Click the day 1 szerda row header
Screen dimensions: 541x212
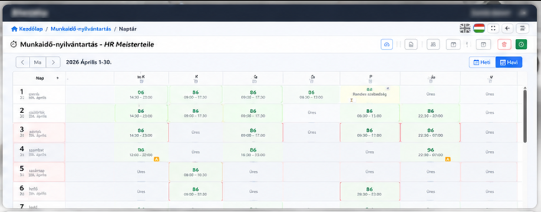(39, 94)
